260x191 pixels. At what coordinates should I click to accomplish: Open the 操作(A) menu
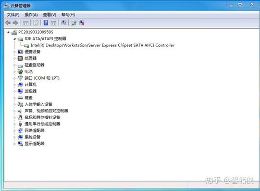tap(31, 15)
